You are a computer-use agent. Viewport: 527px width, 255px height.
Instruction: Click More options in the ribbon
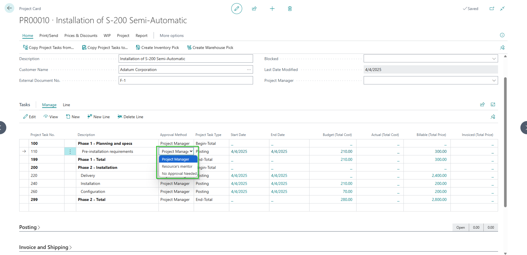pyautogui.click(x=172, y=35)
